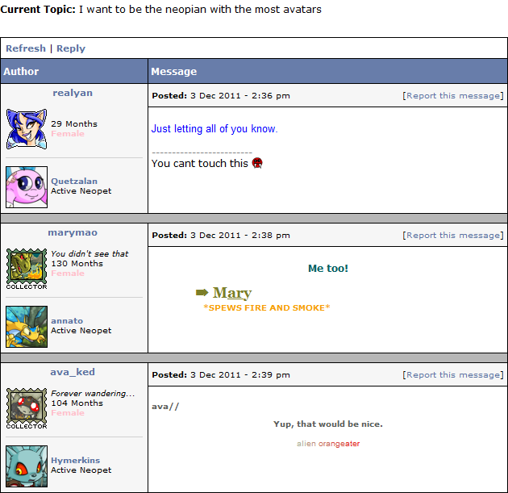Open the Hymerkins neopet link
Screen dimensions: 508x493
tap(76, 461)
